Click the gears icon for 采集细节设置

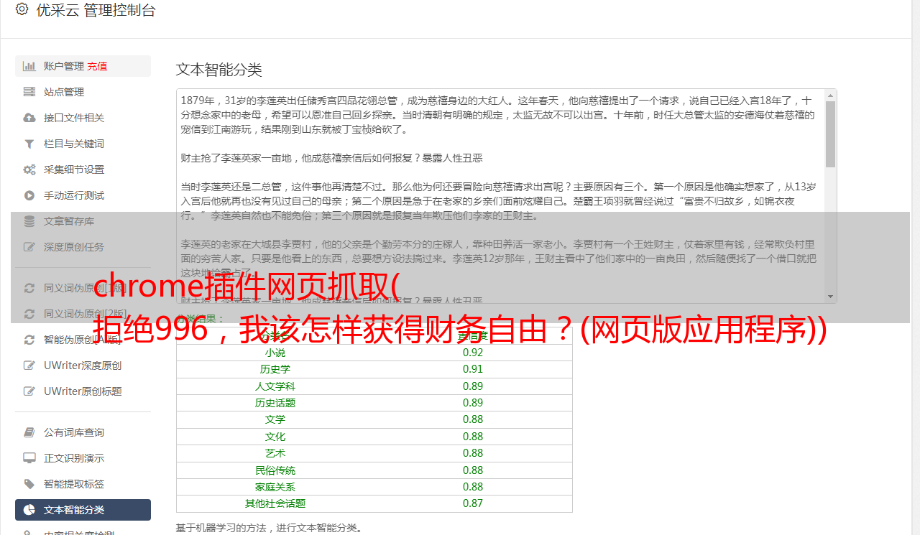[x=29, y=169]
